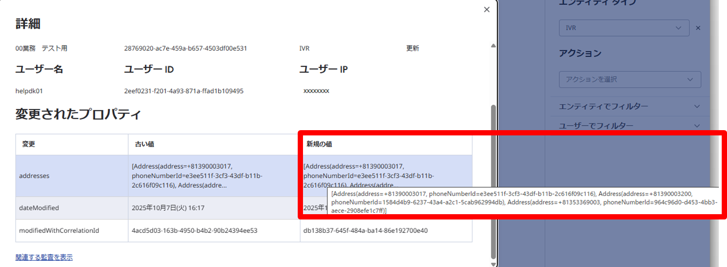Expand the ユーザーでフィルター section
The width and height of the screenshot is (727, 267).
click(630, 126)
